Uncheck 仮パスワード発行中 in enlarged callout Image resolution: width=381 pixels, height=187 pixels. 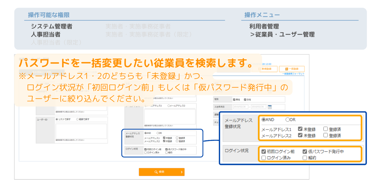pos(305,152)
